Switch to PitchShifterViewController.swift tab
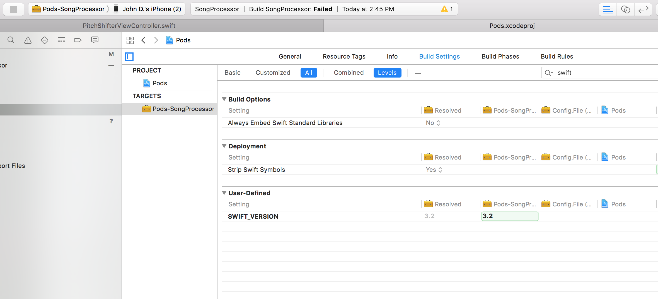This screenshot has height=299, width=658. point(129,26)
